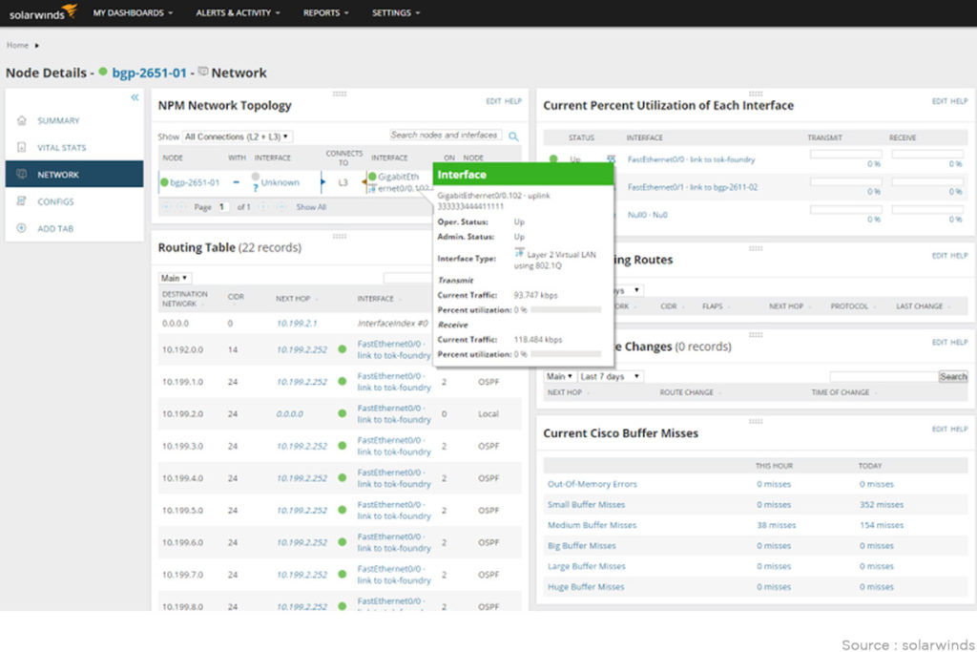Click the Home breadcrumb link

(x=17, y=46)
